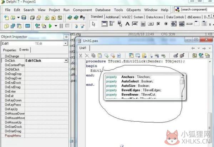214x147 pixels.
Task: Click the View Unit toolbar icon
Action: tap(6, 26)
